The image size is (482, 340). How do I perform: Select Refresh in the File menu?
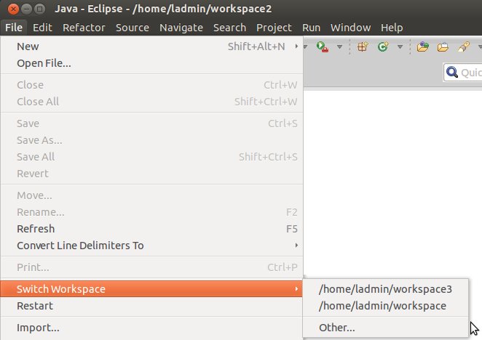coord(151,229)
